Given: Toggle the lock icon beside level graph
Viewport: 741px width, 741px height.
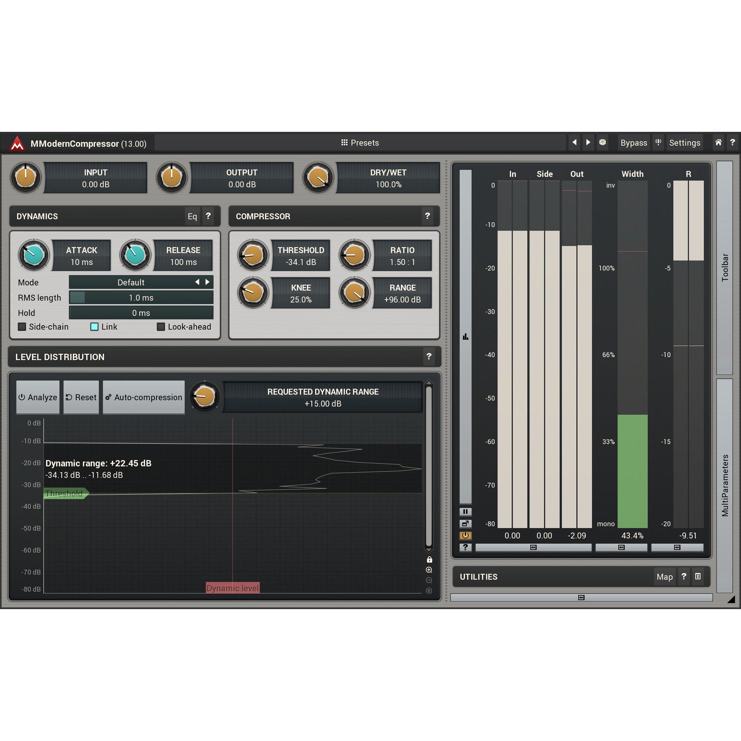Looking at the screenshot, I should (429, 560).
